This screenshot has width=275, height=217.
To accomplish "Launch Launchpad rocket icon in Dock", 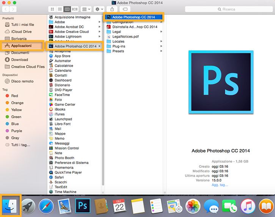I will [x=28, y=206].
